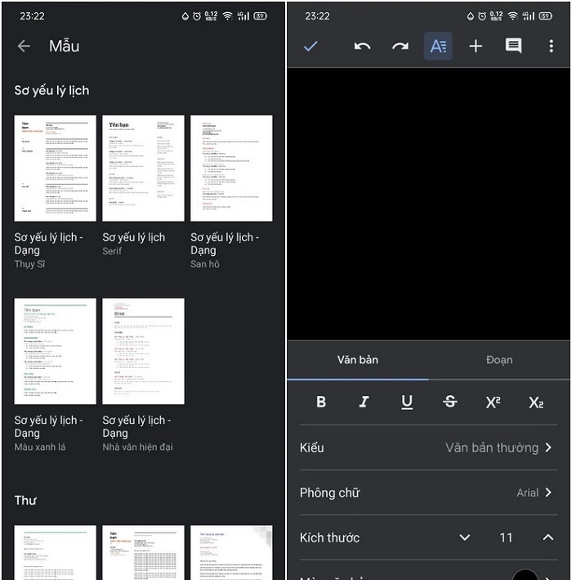Toggle italic formatting
The image size is (572, 580).
tap(364, 402)
